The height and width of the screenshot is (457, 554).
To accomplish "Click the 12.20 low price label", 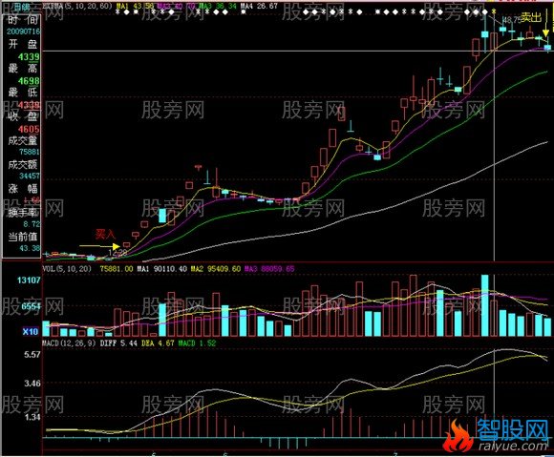I will tap(117, 252).
